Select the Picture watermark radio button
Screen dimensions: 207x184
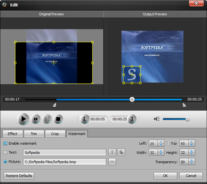[5, 162]
